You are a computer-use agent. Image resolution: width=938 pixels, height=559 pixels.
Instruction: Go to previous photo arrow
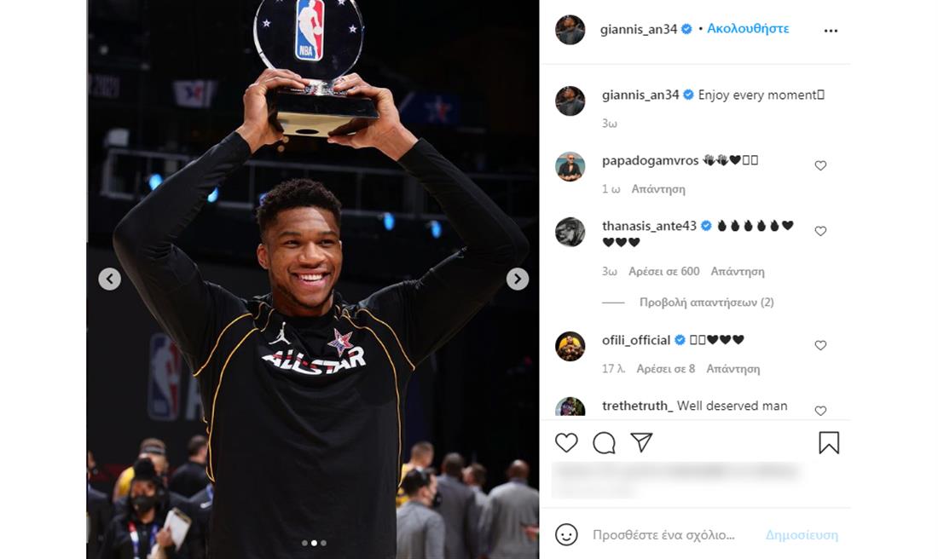click(109, 279)
